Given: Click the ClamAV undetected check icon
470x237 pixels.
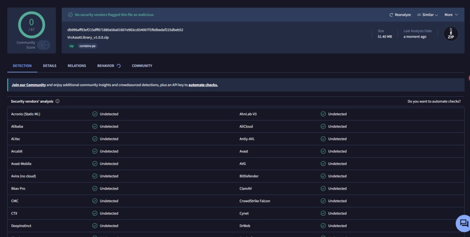Looking at the screenshot, I should point(323,188).
